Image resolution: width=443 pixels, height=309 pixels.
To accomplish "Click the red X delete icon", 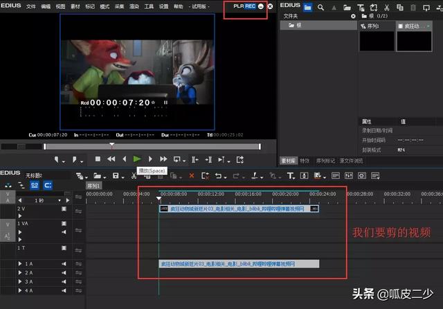I will pyautogui.click(x=192, y=176).
